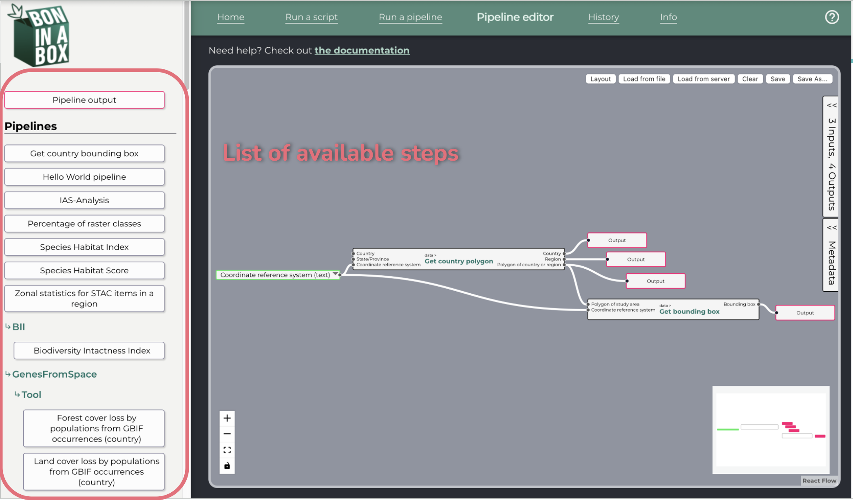Toggle the canvas lock icon

227,466
